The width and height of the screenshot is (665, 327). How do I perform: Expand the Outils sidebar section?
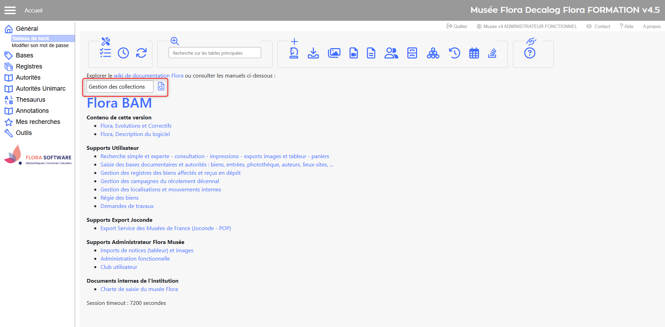(24, 133)
